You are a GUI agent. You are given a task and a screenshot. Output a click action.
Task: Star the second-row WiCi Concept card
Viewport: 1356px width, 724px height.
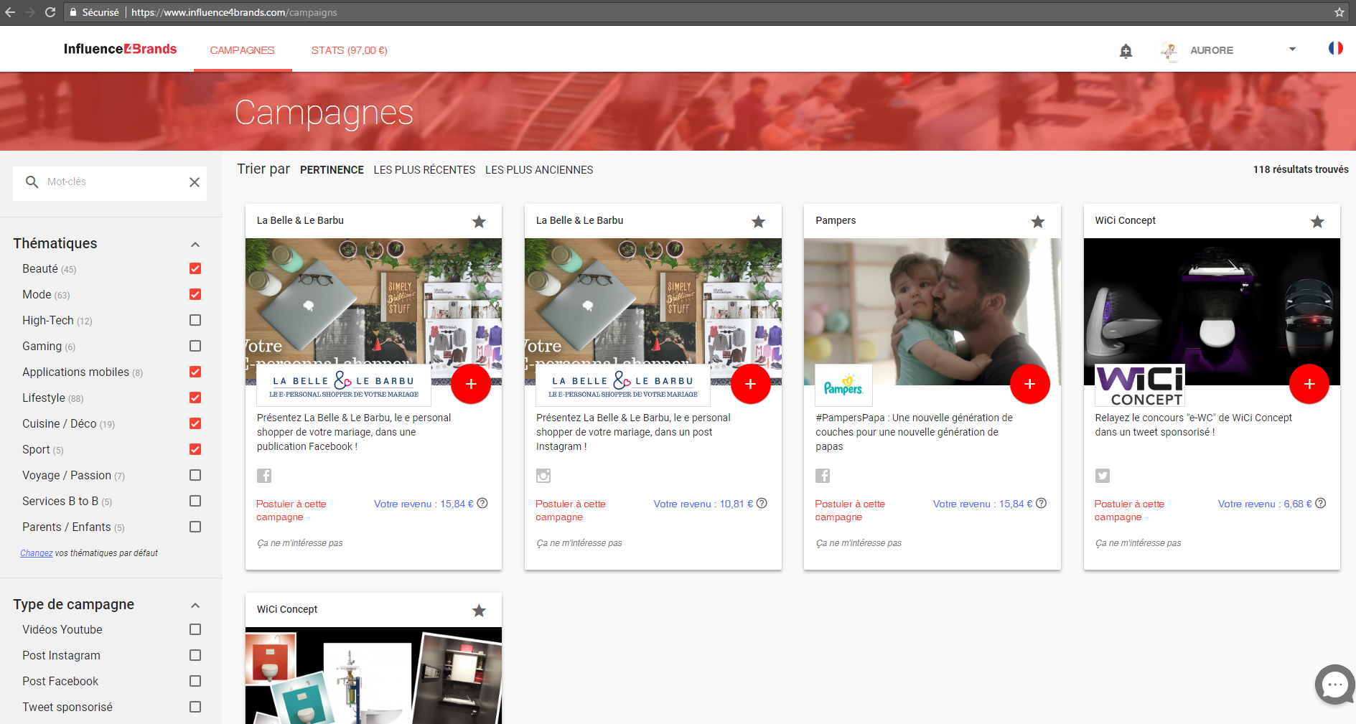click(479, 611)
